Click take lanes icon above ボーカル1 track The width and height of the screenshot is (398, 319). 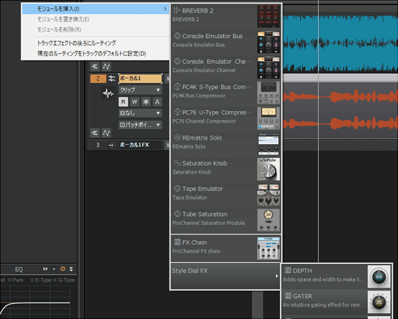coord(95,67)
